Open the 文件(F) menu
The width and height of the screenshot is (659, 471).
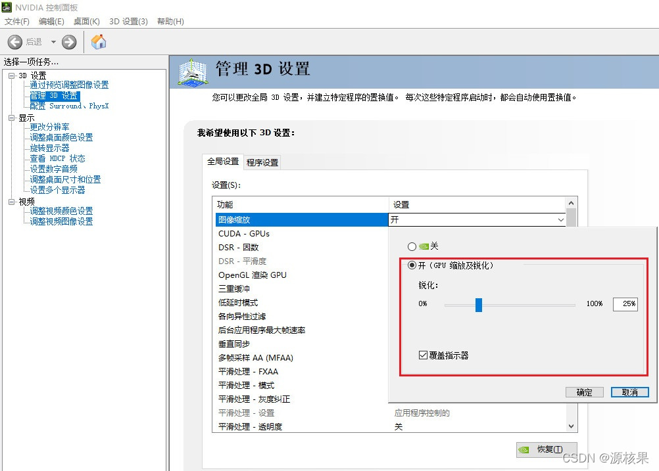coord(17,22)
